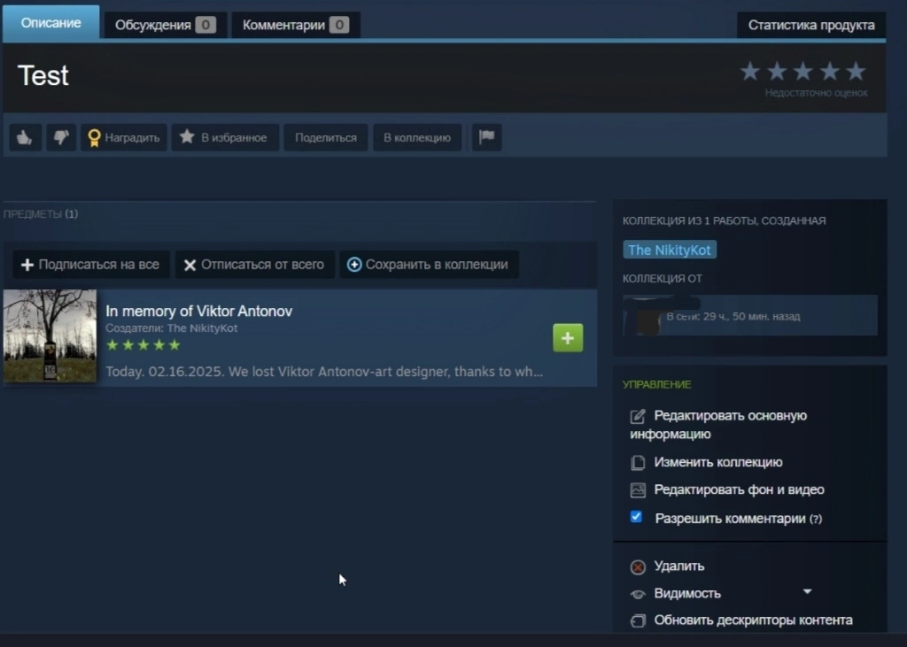This screenshot has width=907, height=647.
Task: Click Изменить коллекцию link
Action: tap(717, 462)
